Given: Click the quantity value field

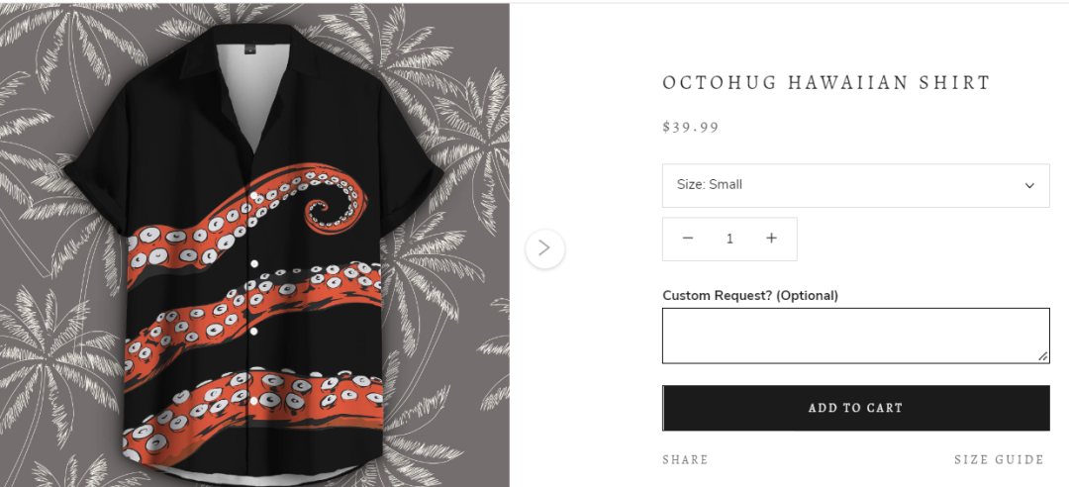Looking at the screenshot, I should (729, 239).
